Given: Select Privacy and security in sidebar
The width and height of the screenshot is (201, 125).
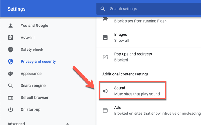Looking at the screenshot, I should (x=38, y=62).
